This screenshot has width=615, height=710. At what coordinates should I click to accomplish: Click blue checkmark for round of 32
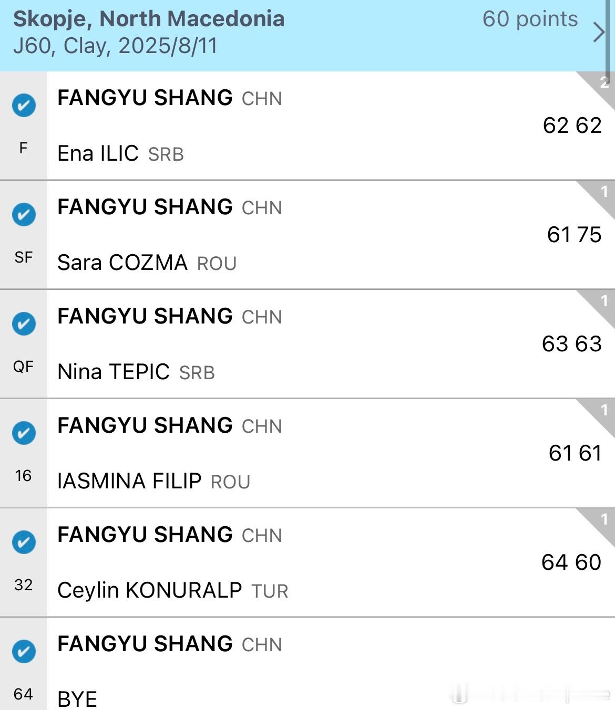(x=24, y=542)
